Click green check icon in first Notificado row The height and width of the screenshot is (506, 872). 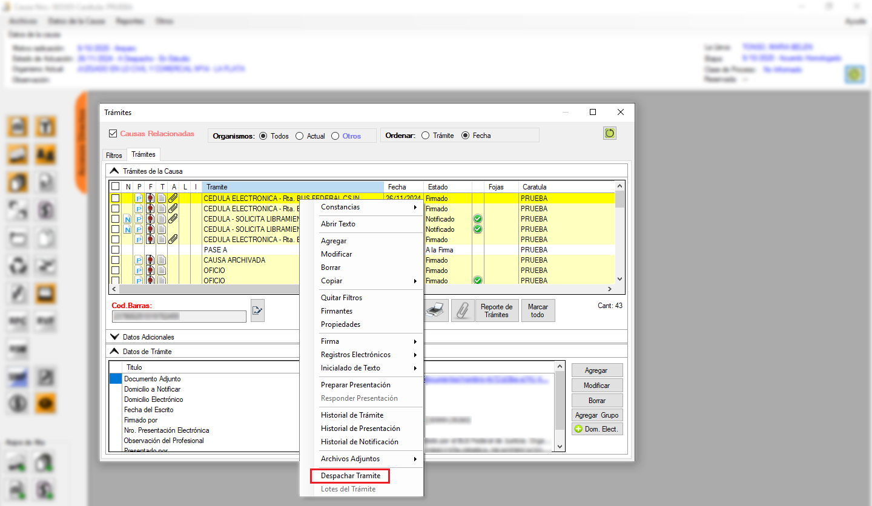point(477,219)
